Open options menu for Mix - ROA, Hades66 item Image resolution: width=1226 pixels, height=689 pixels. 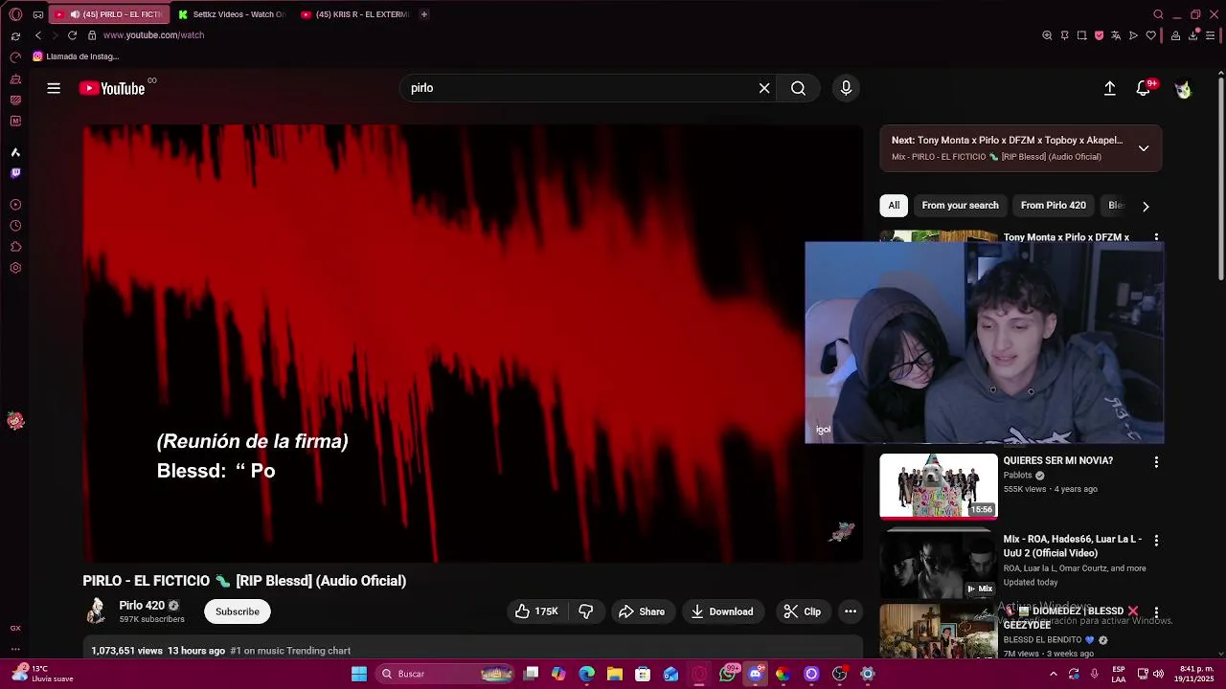1156,541
